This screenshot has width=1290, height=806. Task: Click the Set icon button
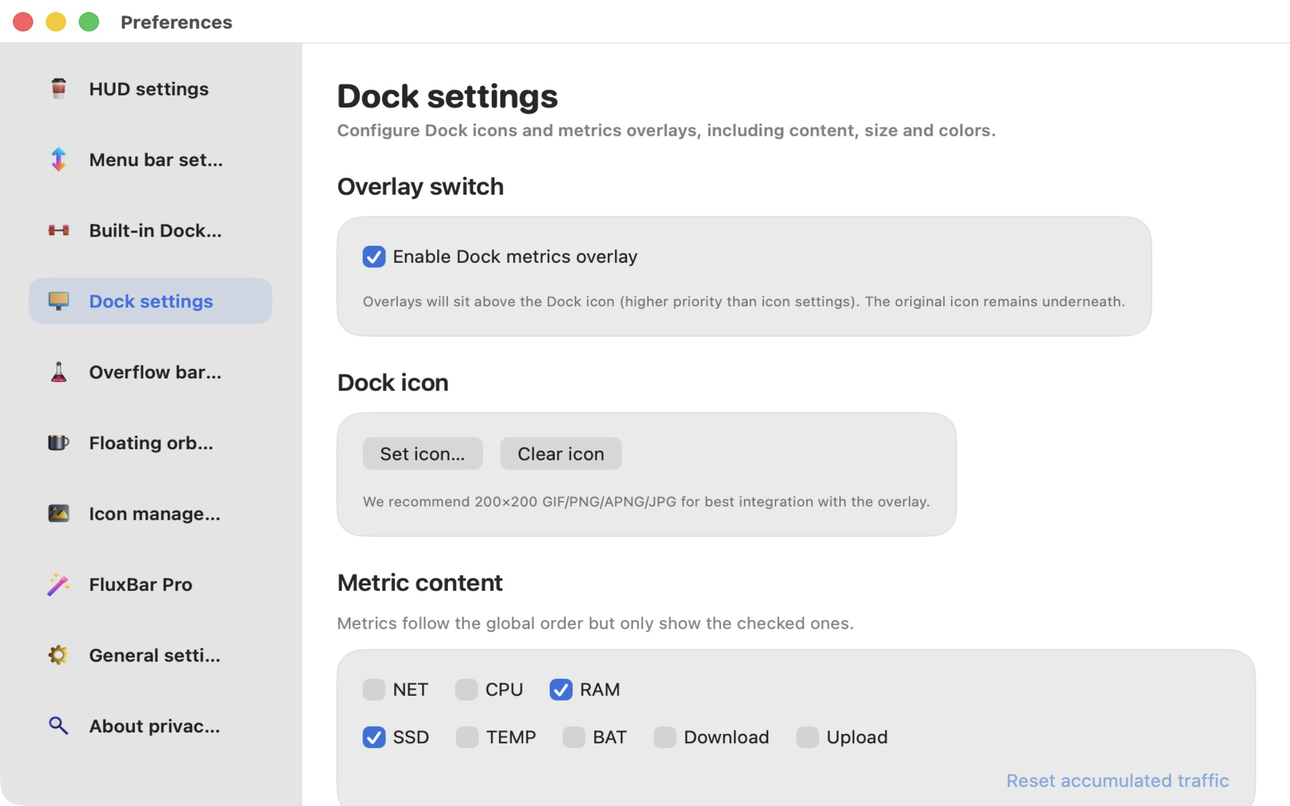[x=422, y=453]
